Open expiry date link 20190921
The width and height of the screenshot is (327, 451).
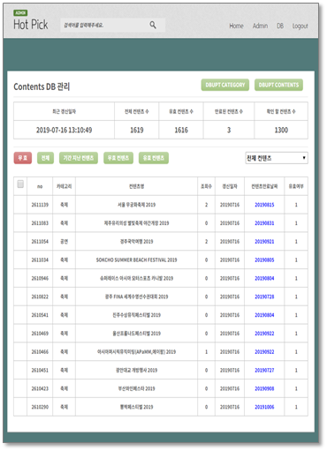[x=264, y=242]
